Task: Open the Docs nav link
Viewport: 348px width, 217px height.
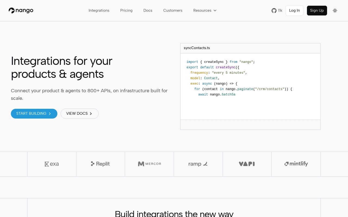Action: click(x=148, y=11)
